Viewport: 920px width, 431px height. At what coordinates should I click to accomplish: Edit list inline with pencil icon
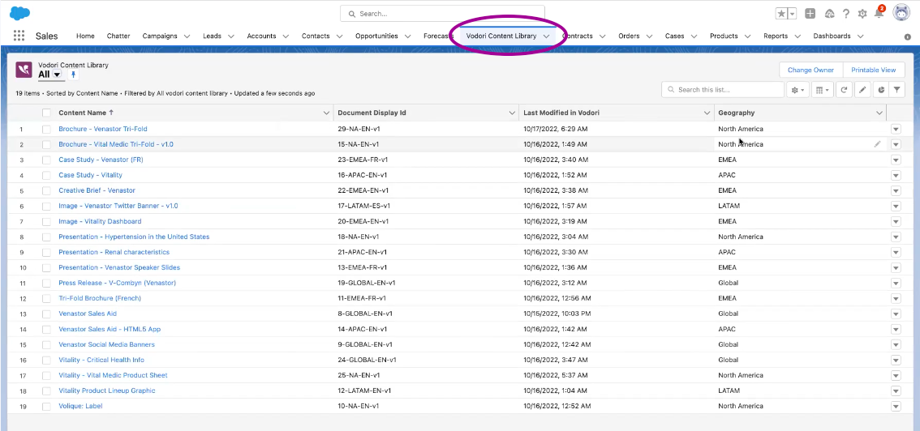click(862, 90)
